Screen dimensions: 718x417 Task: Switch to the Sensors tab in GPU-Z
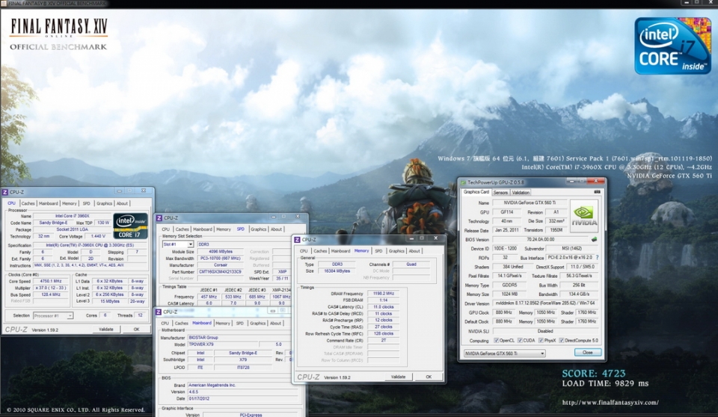coord(500,193)
